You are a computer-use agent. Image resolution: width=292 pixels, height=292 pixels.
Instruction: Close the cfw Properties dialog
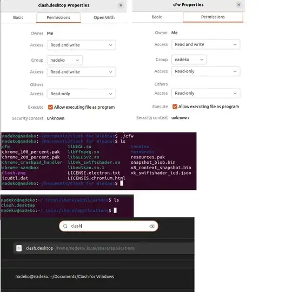pyautogui.click(x=239, y=5)
